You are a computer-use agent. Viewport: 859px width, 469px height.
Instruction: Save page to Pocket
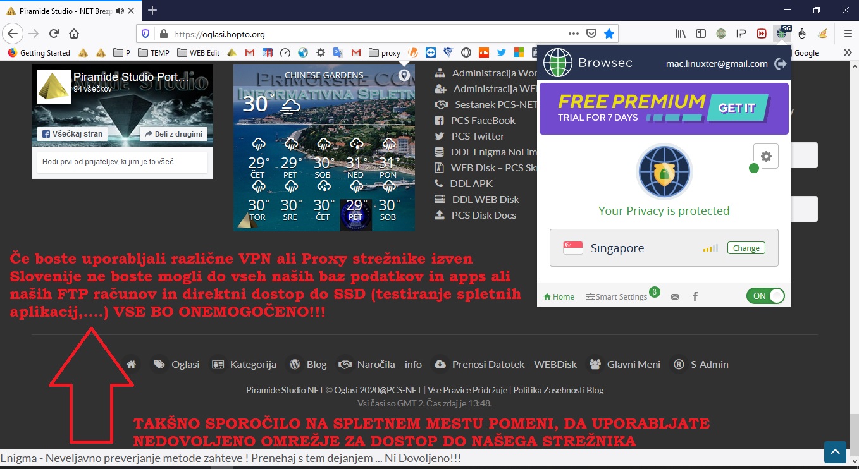pyautogui.click(x=591, y=33)
